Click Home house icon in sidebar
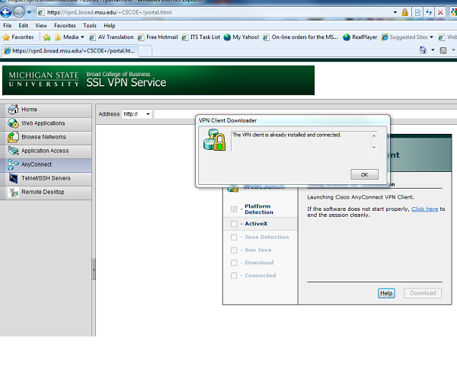Viewport: 457px width, 376px height. pyautogui.click(x=13, y=110)
